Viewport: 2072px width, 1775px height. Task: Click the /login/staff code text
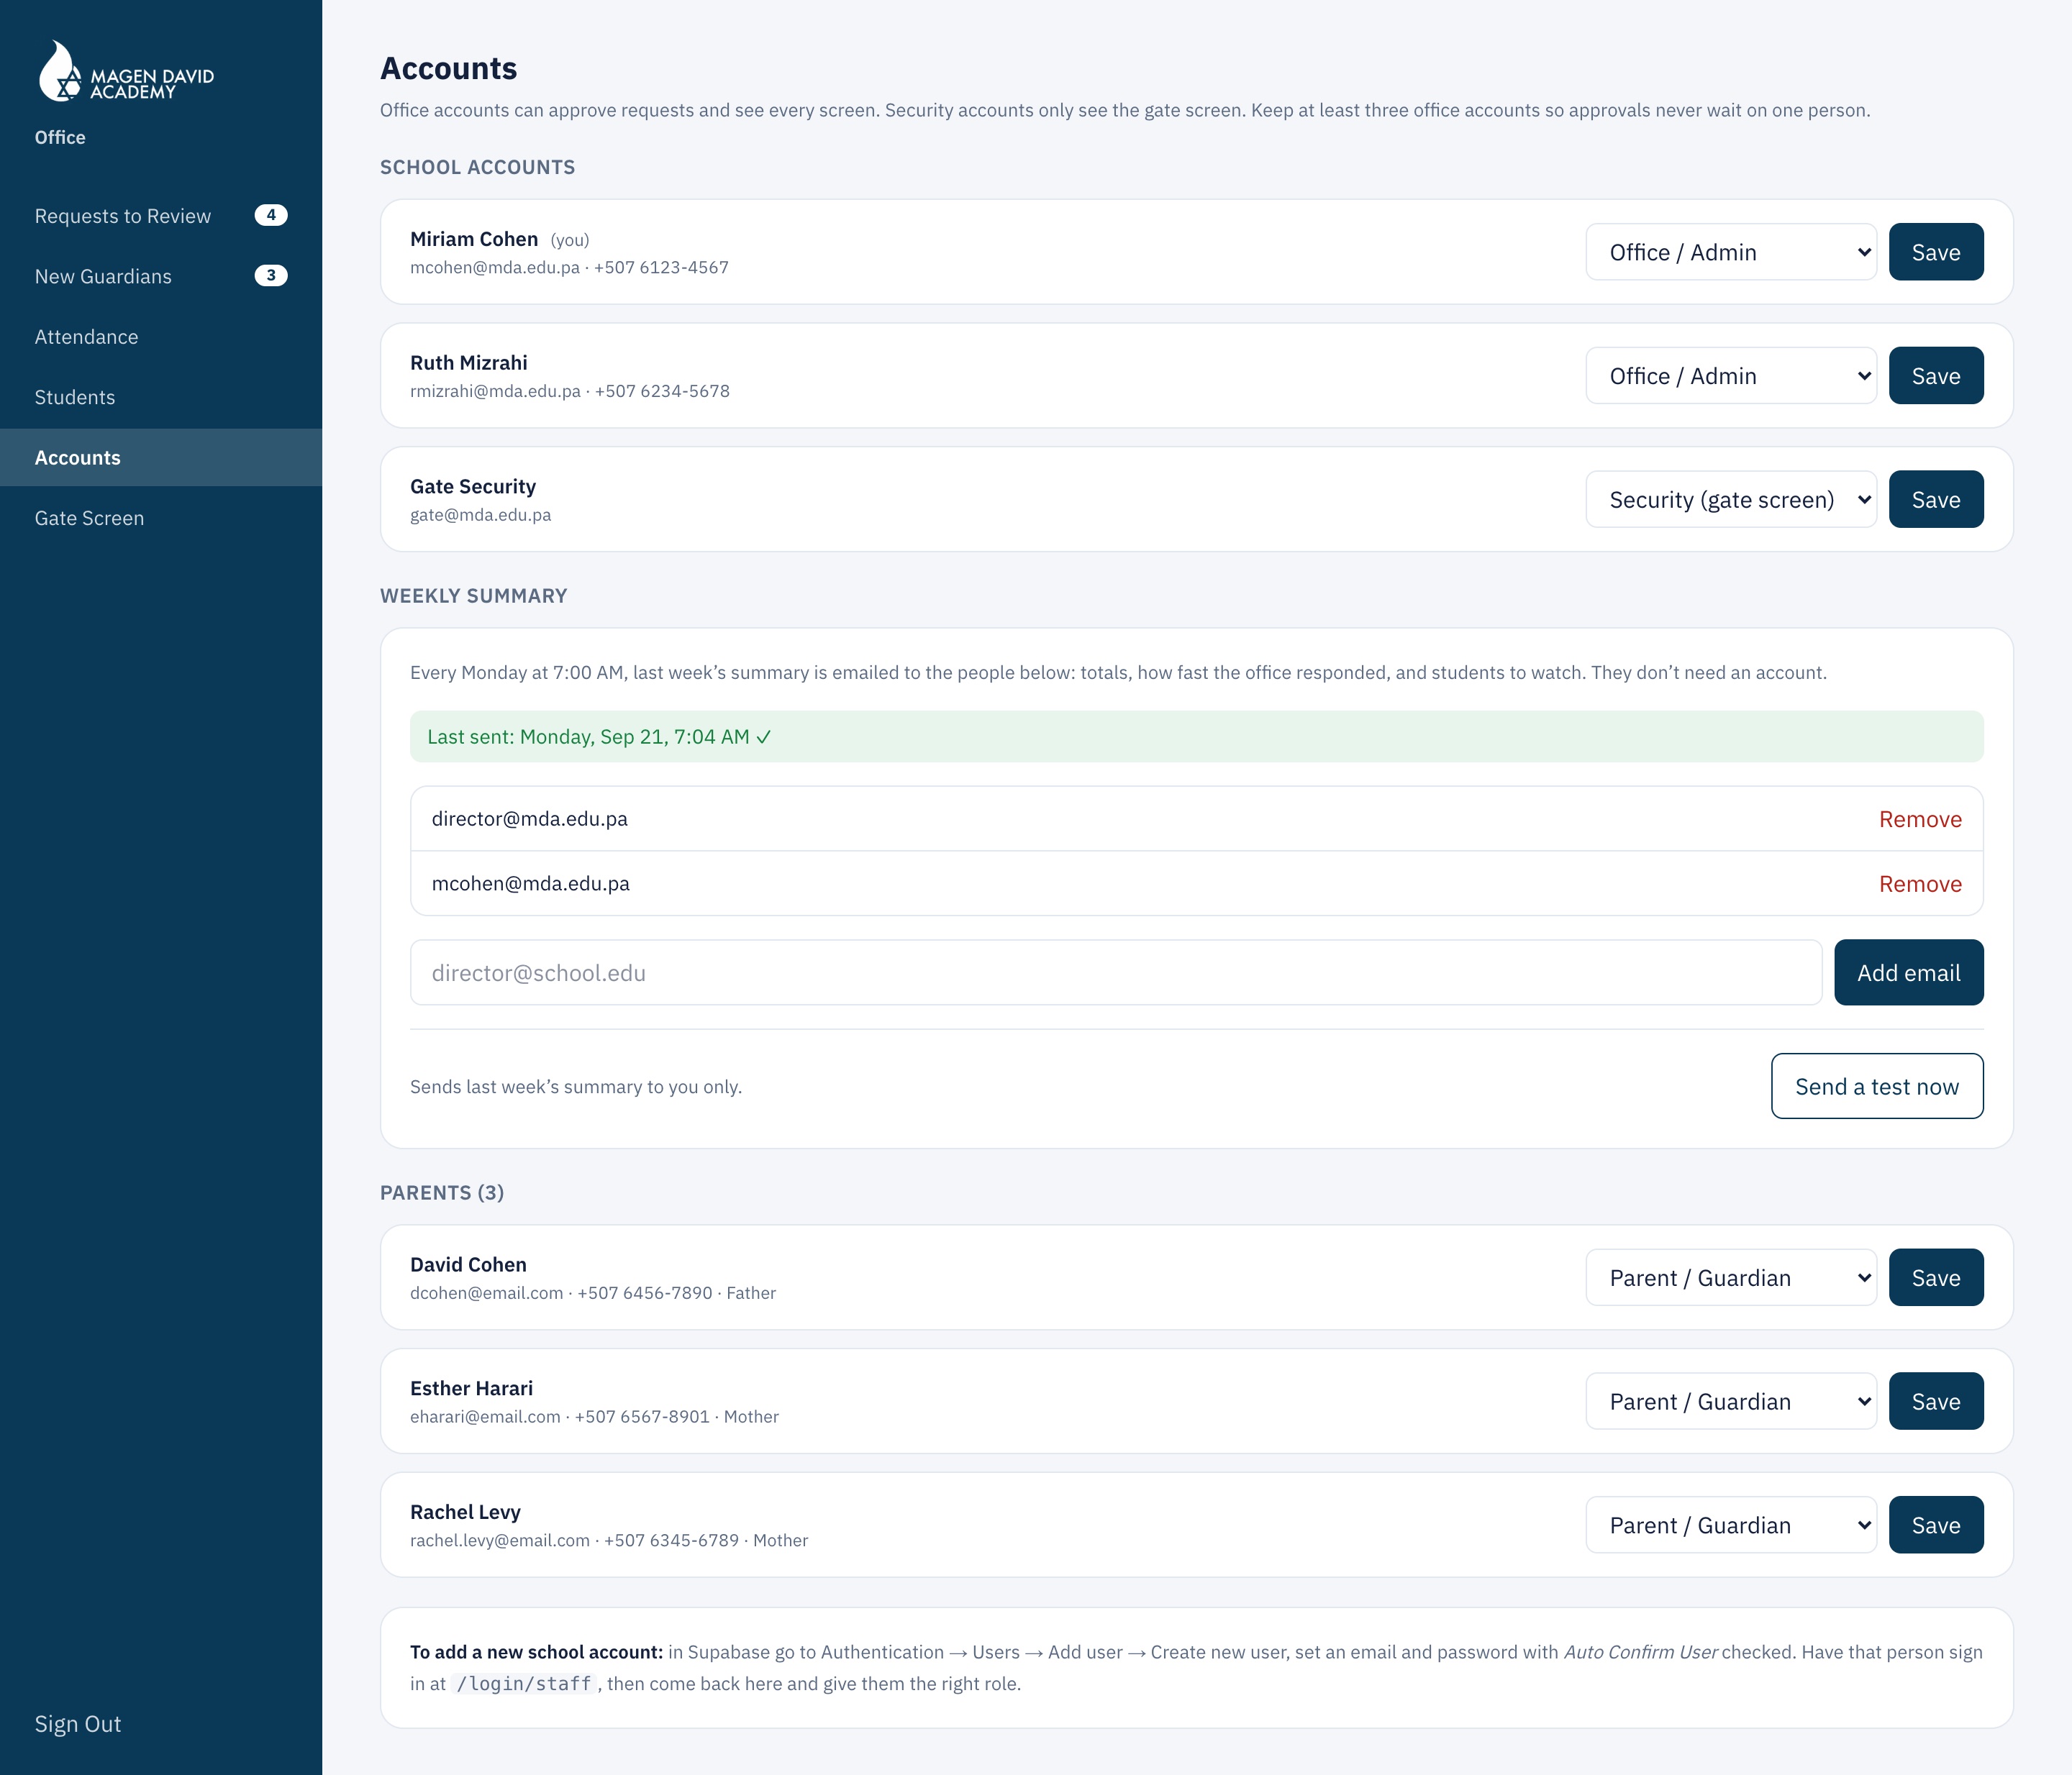coord(524,1684)
